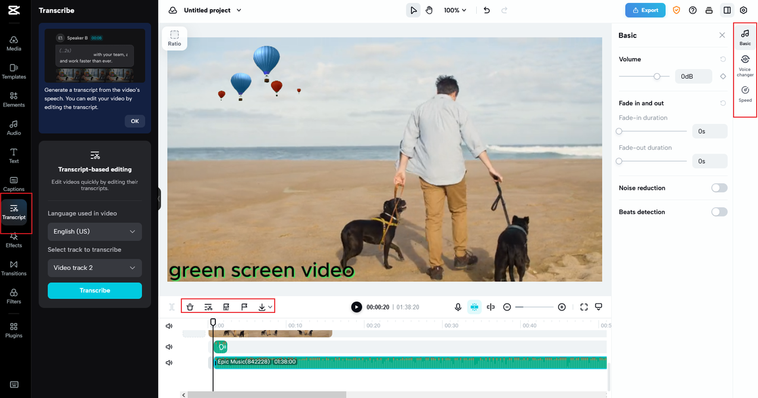
Task: Collapse the left panel with handle
Action: 159,199
